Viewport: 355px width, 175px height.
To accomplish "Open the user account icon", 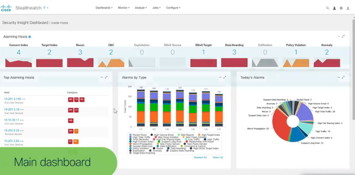I will pos(334,8).
